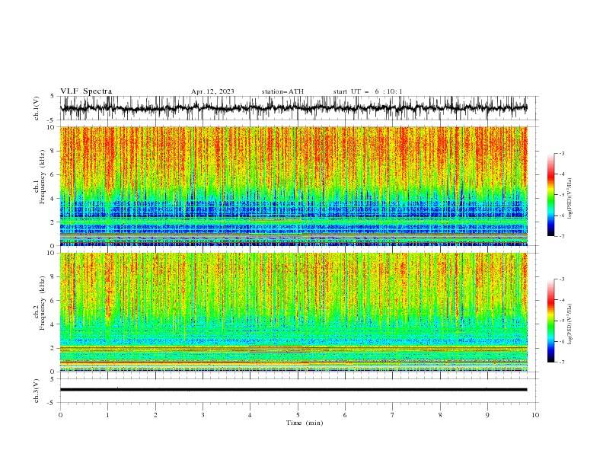Click the ch.1 "Frequency (kHz)" axis label
Image resolution: width=603 pixels, height=466 pixels.
click(x=43, y=177)
